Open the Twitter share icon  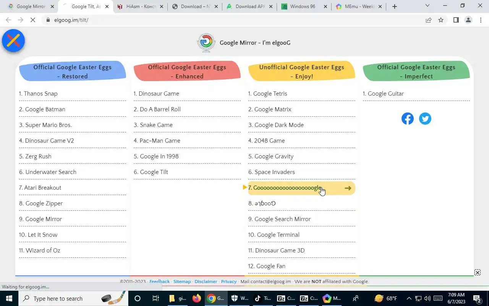pyautogui.click(x=425, y=119)
